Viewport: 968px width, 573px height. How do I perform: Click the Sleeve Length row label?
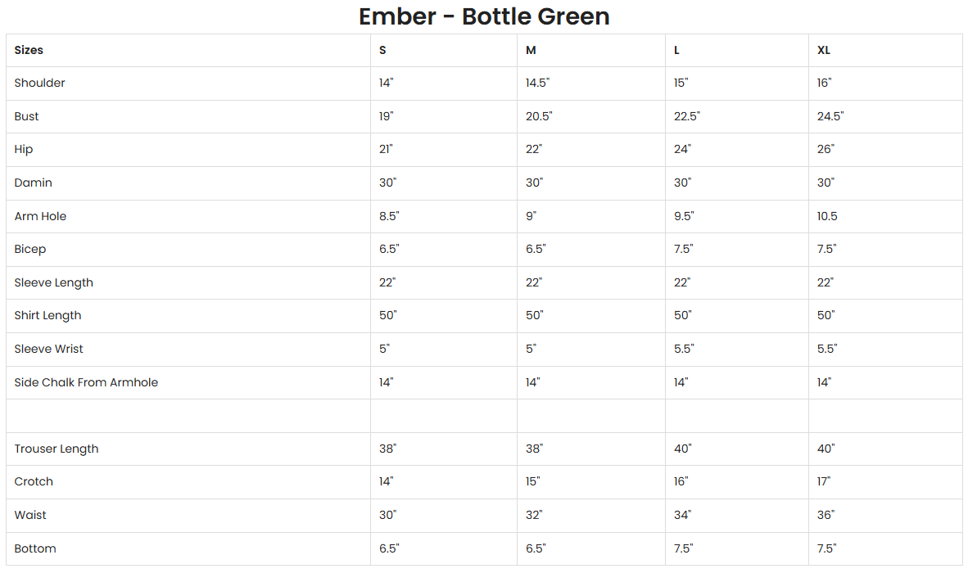tap(53, 282)
